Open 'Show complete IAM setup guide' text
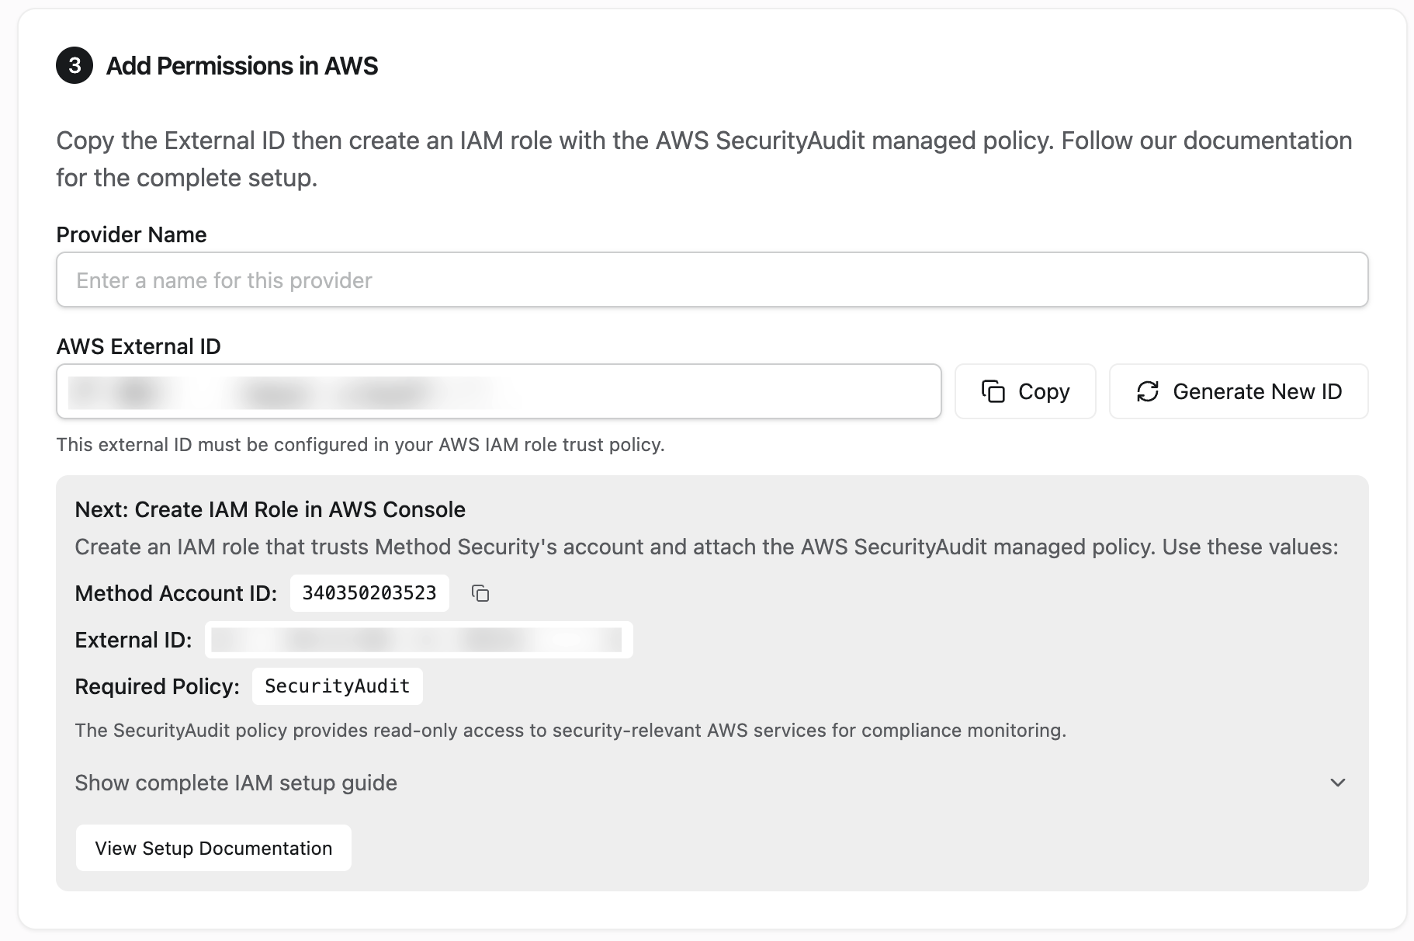Screen dimensions: 1414x941 [x=236, y=783]
